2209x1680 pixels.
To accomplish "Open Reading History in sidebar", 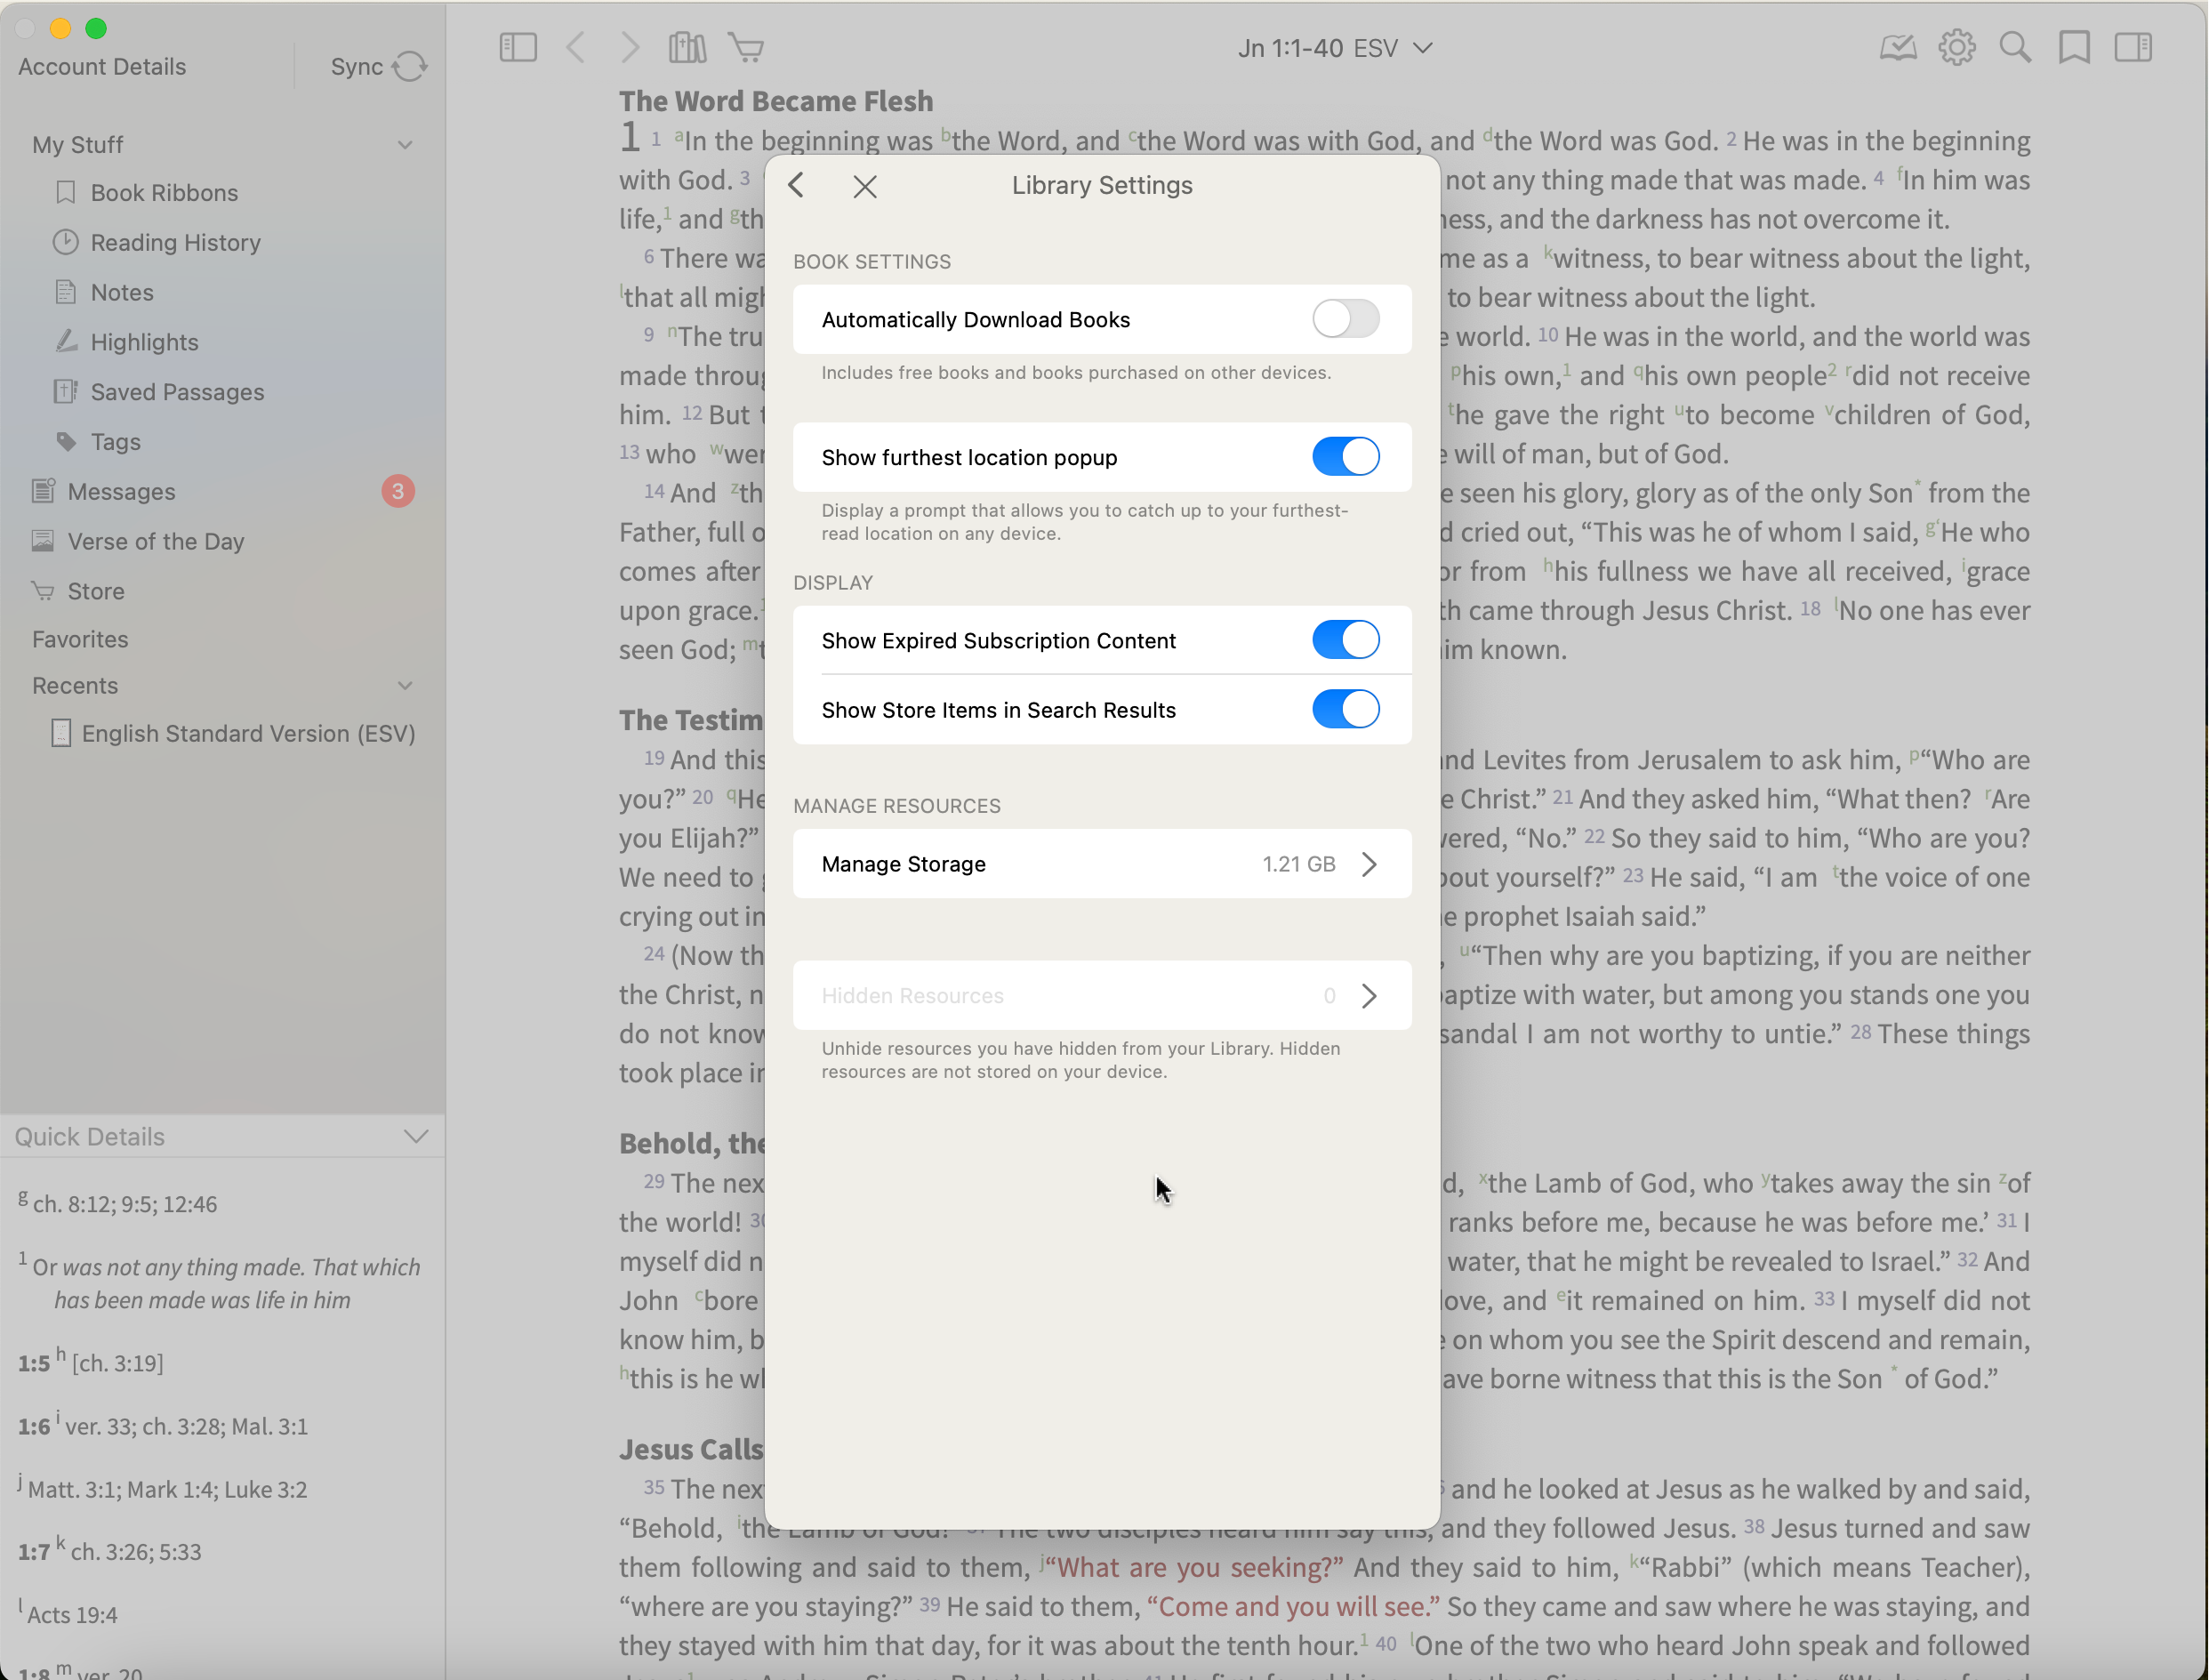I will click(x=175, y=243).
